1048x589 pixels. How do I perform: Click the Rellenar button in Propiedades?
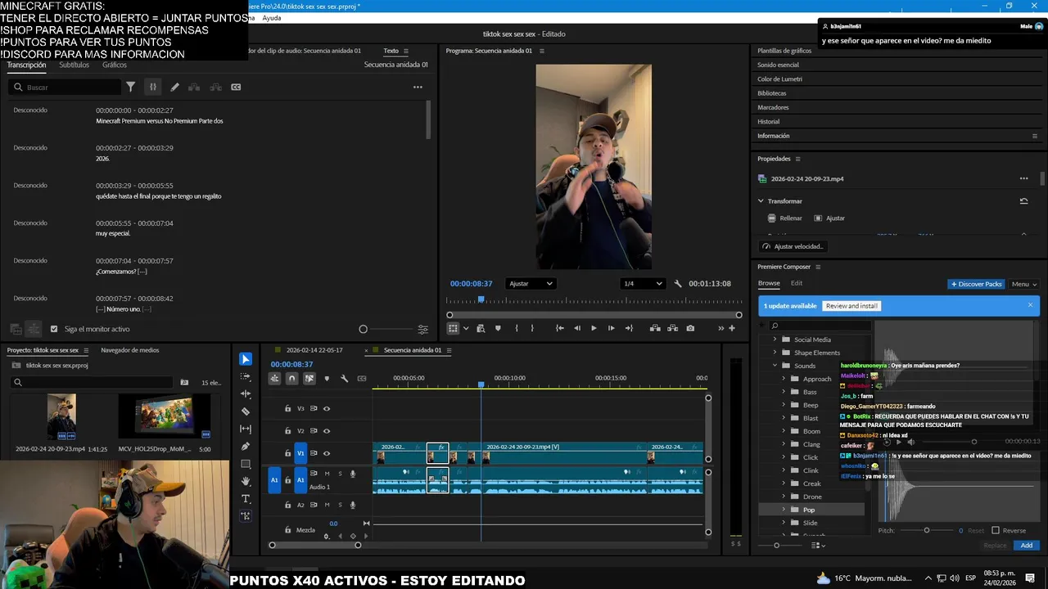coord(785,218)
